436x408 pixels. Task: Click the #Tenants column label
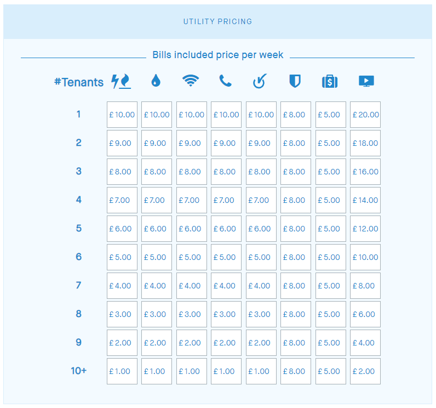coord(79,82)
